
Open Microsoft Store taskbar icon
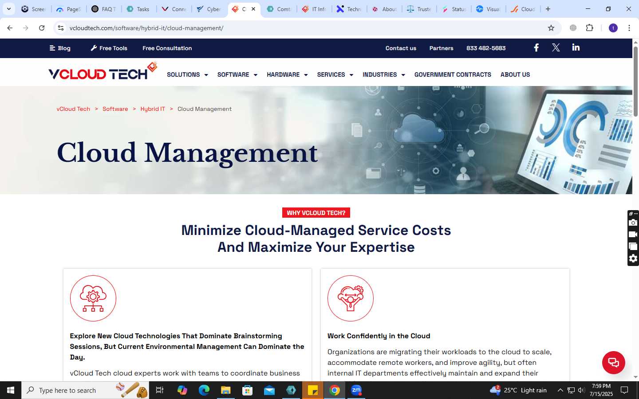tap(247, 390)
